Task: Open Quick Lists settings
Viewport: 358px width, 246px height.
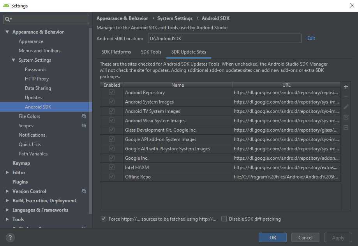Action: click(30, 144)
